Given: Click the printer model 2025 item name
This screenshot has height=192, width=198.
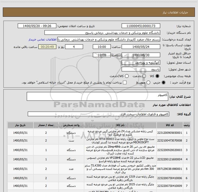Looking at the screenshot, I should point(120,186).
